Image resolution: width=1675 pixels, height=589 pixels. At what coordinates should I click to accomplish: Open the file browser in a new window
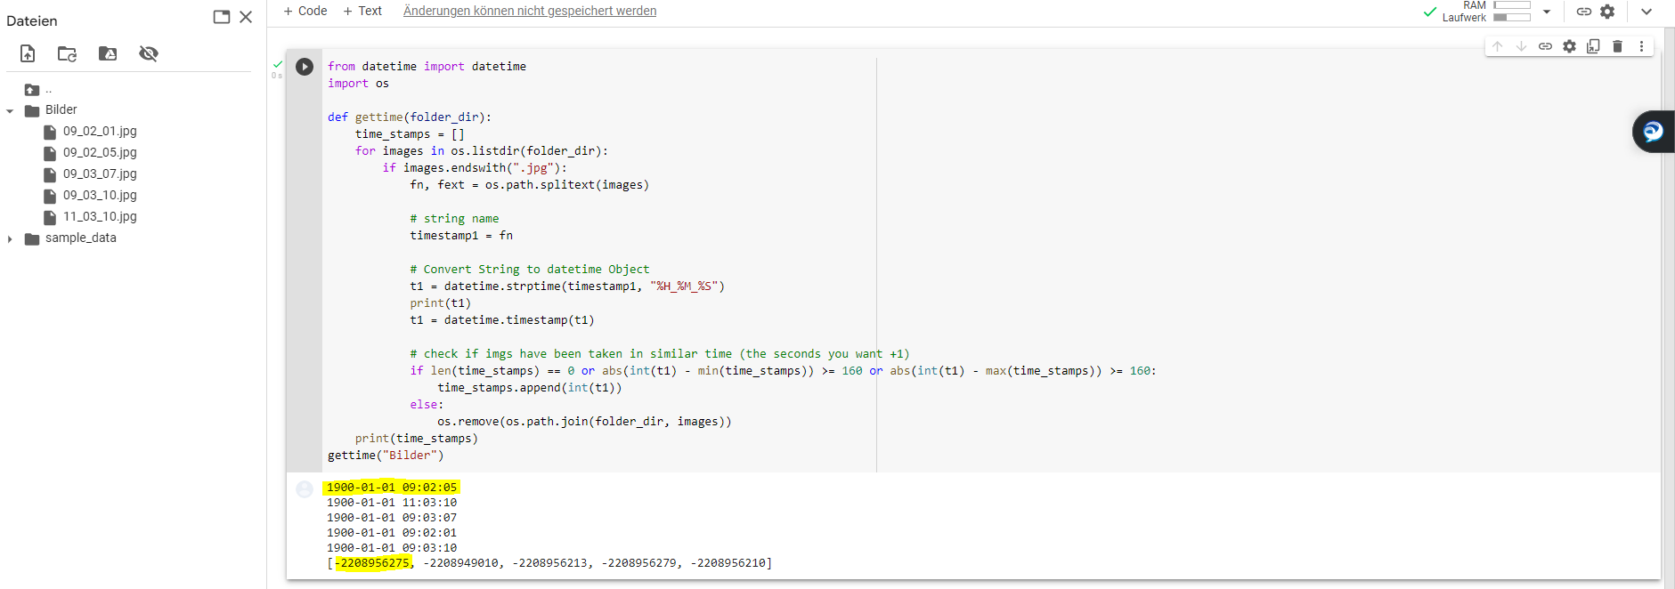pos(222,17)
